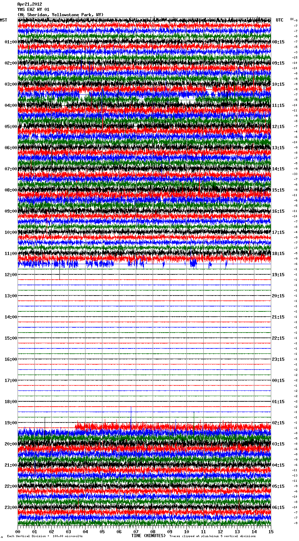Screen dimensions: 299x541
Task: Select the YMS EHZ WY 01 station title
Action: click(33, 10)
